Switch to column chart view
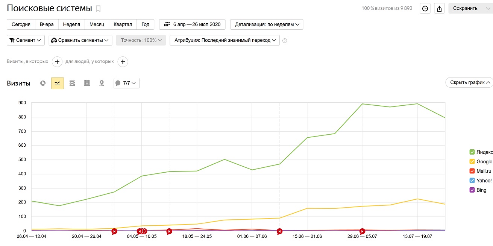The height and width of the screenshot is (246, 493). point(87,83)
